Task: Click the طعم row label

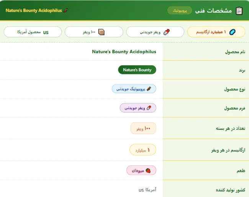Action: pyautogui.click(x=241, y=171)
